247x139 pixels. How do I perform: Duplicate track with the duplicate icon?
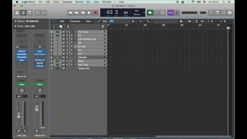coord(61,27)
